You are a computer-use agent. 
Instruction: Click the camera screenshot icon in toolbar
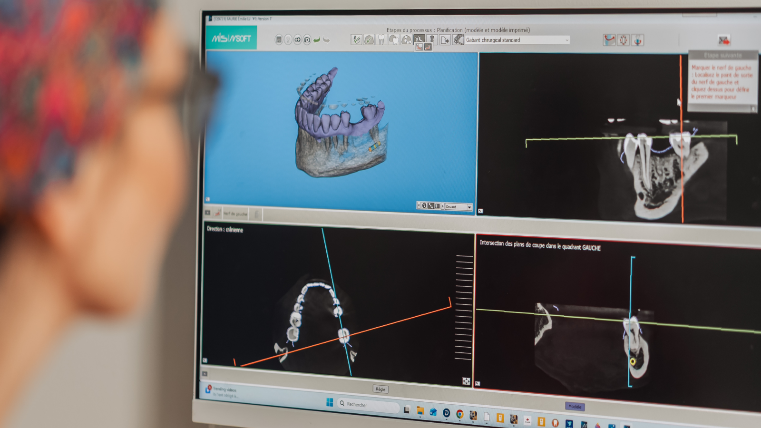[x=307, y=40]
